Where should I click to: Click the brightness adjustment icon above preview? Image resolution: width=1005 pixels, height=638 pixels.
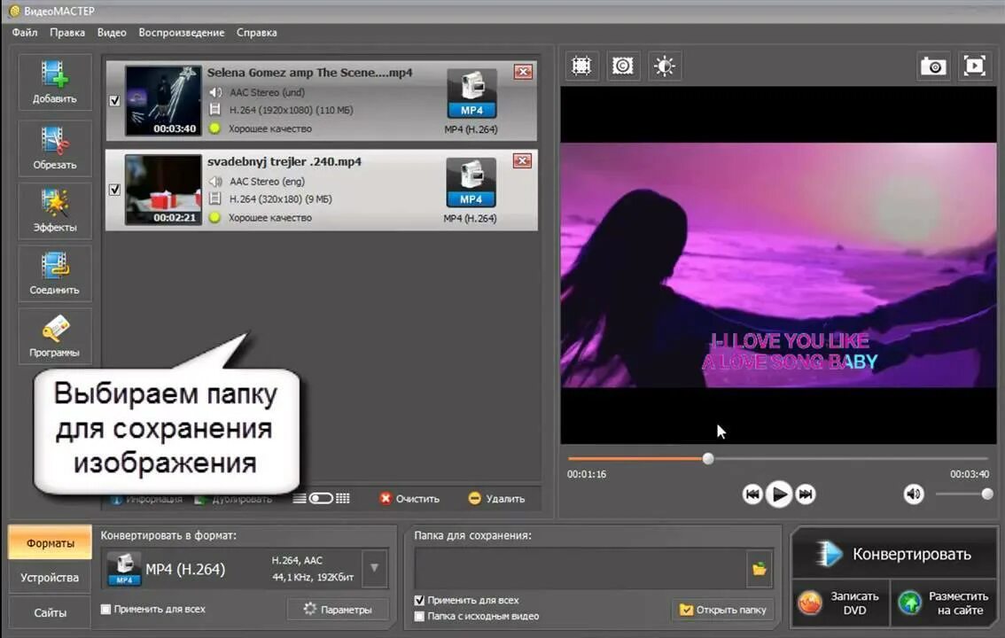point(664,66)
